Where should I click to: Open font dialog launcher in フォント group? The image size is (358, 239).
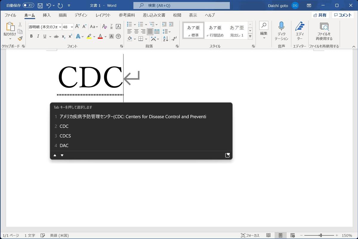[x=121, y=46]
